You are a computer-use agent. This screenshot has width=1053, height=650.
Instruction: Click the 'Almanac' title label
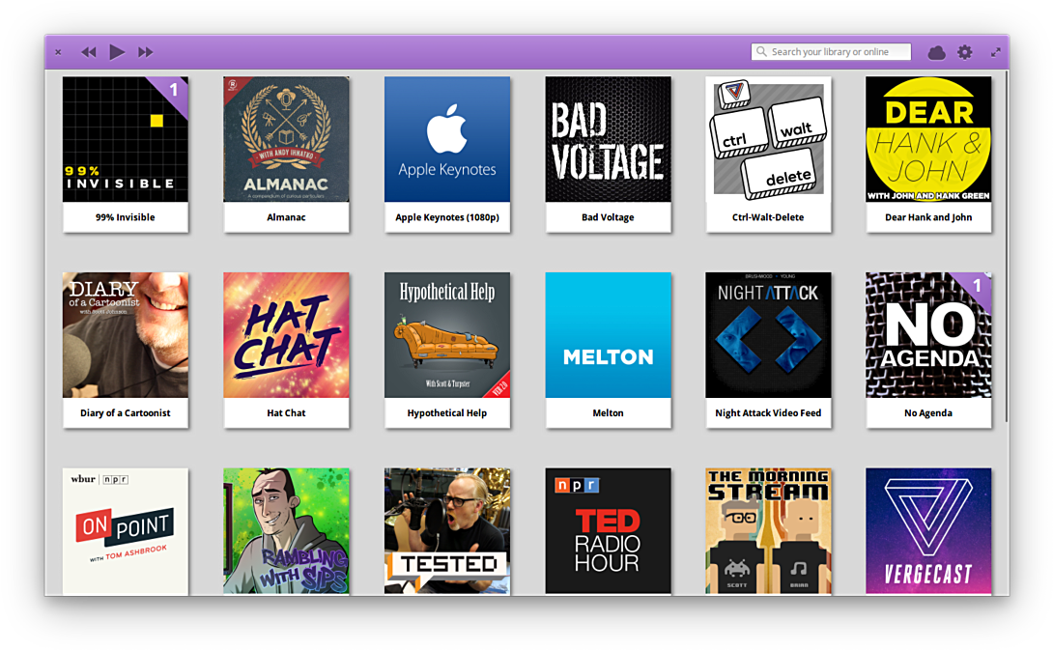tap(286, 217)
